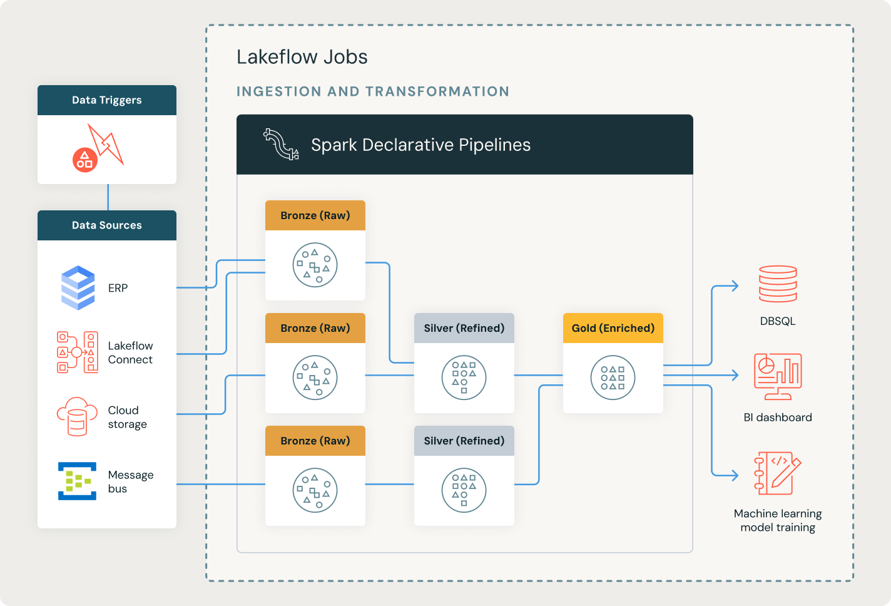This screenshot has height=606, width=891.
Task: Select the ERP stacked layers icon
Action: click(x=78, y=288)
